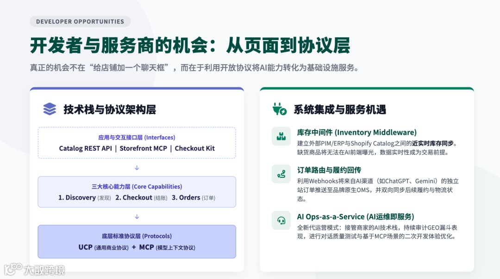This screenshot has height=279, width=500.
Task: Click the label 应用与交互接口层 (Interfaces)
Action: point(137,138)
